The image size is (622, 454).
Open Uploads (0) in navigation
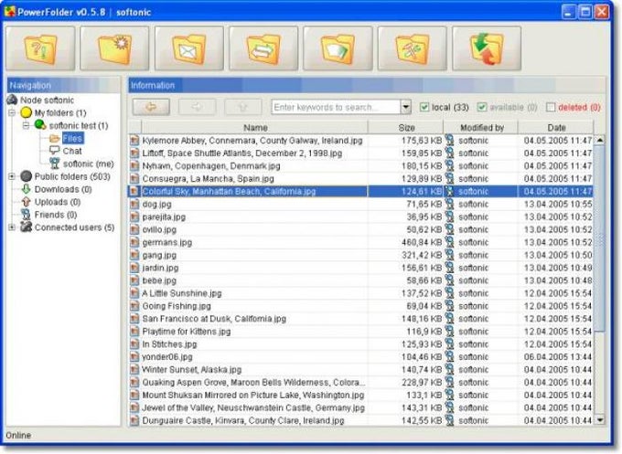[x=58, y=202]
